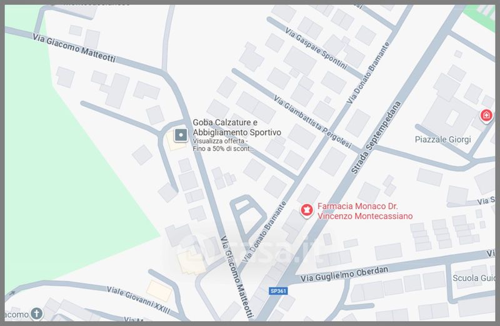Viewport: 500px width, 326px height.
Task: Click the upper Via Giacomo Matteotti label
Action: tap(74, 48)
